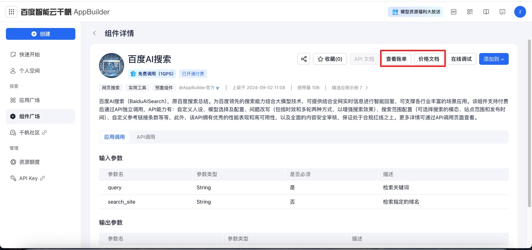Open 千帆社区 external link
This screenshot has height=250, width=532.
coord(41,133)
